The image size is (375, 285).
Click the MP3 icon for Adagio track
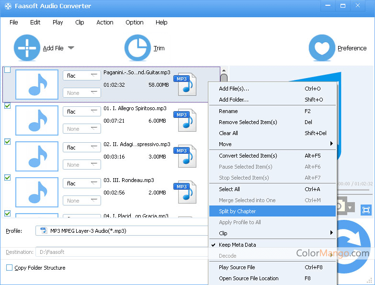tap(184, 157)
